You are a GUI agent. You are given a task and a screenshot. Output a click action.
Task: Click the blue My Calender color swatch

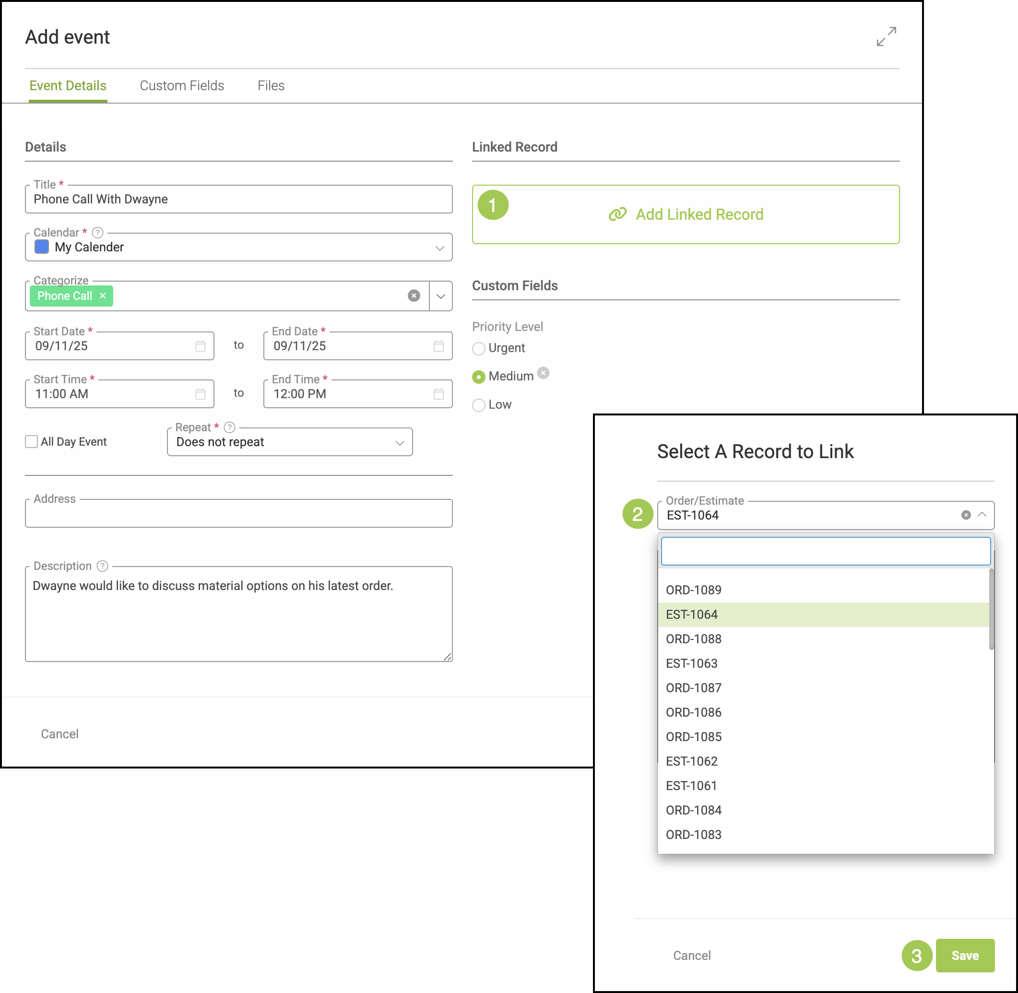(x=42, y=247)
